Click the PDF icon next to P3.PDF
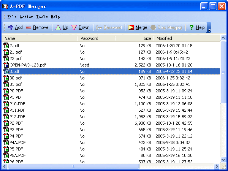Image resolution: width=228 pixels, height=171 pixels. coord(6,130)
